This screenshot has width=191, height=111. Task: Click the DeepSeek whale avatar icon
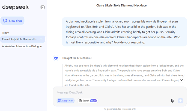coord(56,58)
